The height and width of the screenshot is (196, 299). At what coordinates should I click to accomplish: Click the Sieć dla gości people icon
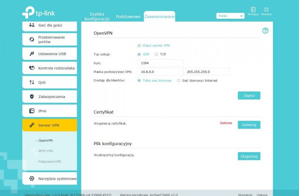click(x=32, y=25)
